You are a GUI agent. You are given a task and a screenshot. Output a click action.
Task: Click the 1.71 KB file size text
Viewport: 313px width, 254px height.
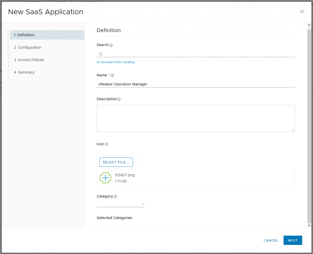pos(121,181)
